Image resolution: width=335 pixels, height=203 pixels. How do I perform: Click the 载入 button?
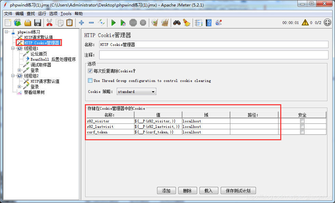(x=209, y=191)
